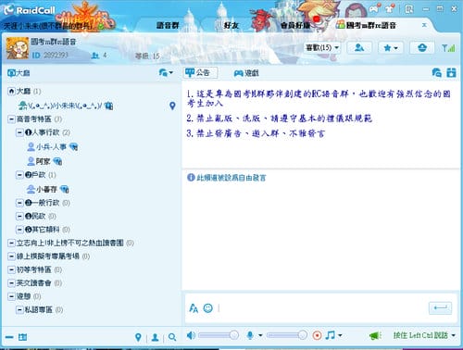This screenshot has width=463, height=350.
Task: Select the 英文讀書會 channel
Action: tap(34, 283)
